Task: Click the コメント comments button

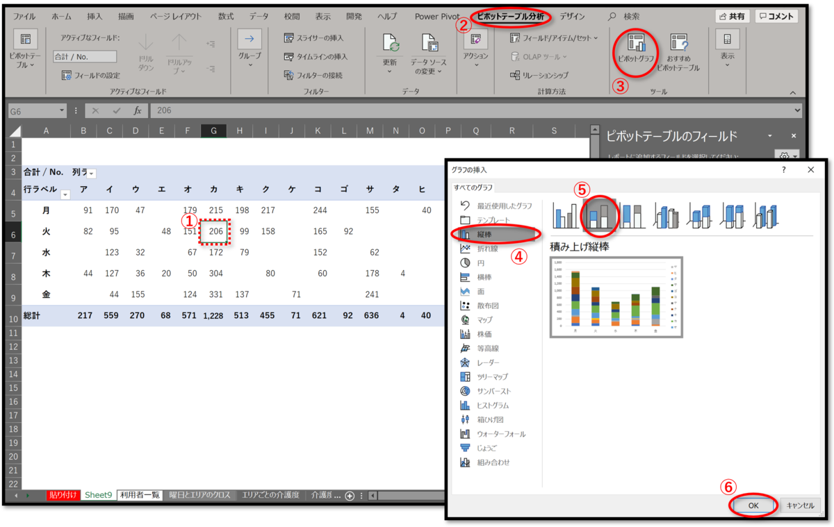Action: click(x=776, y=16)
